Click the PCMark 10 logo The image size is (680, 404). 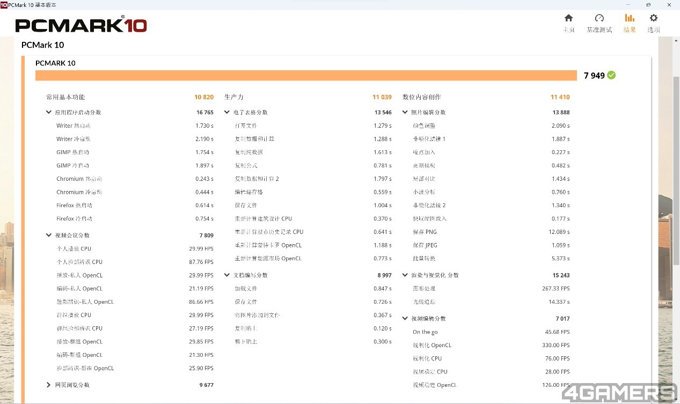click(x=81, y=25)
